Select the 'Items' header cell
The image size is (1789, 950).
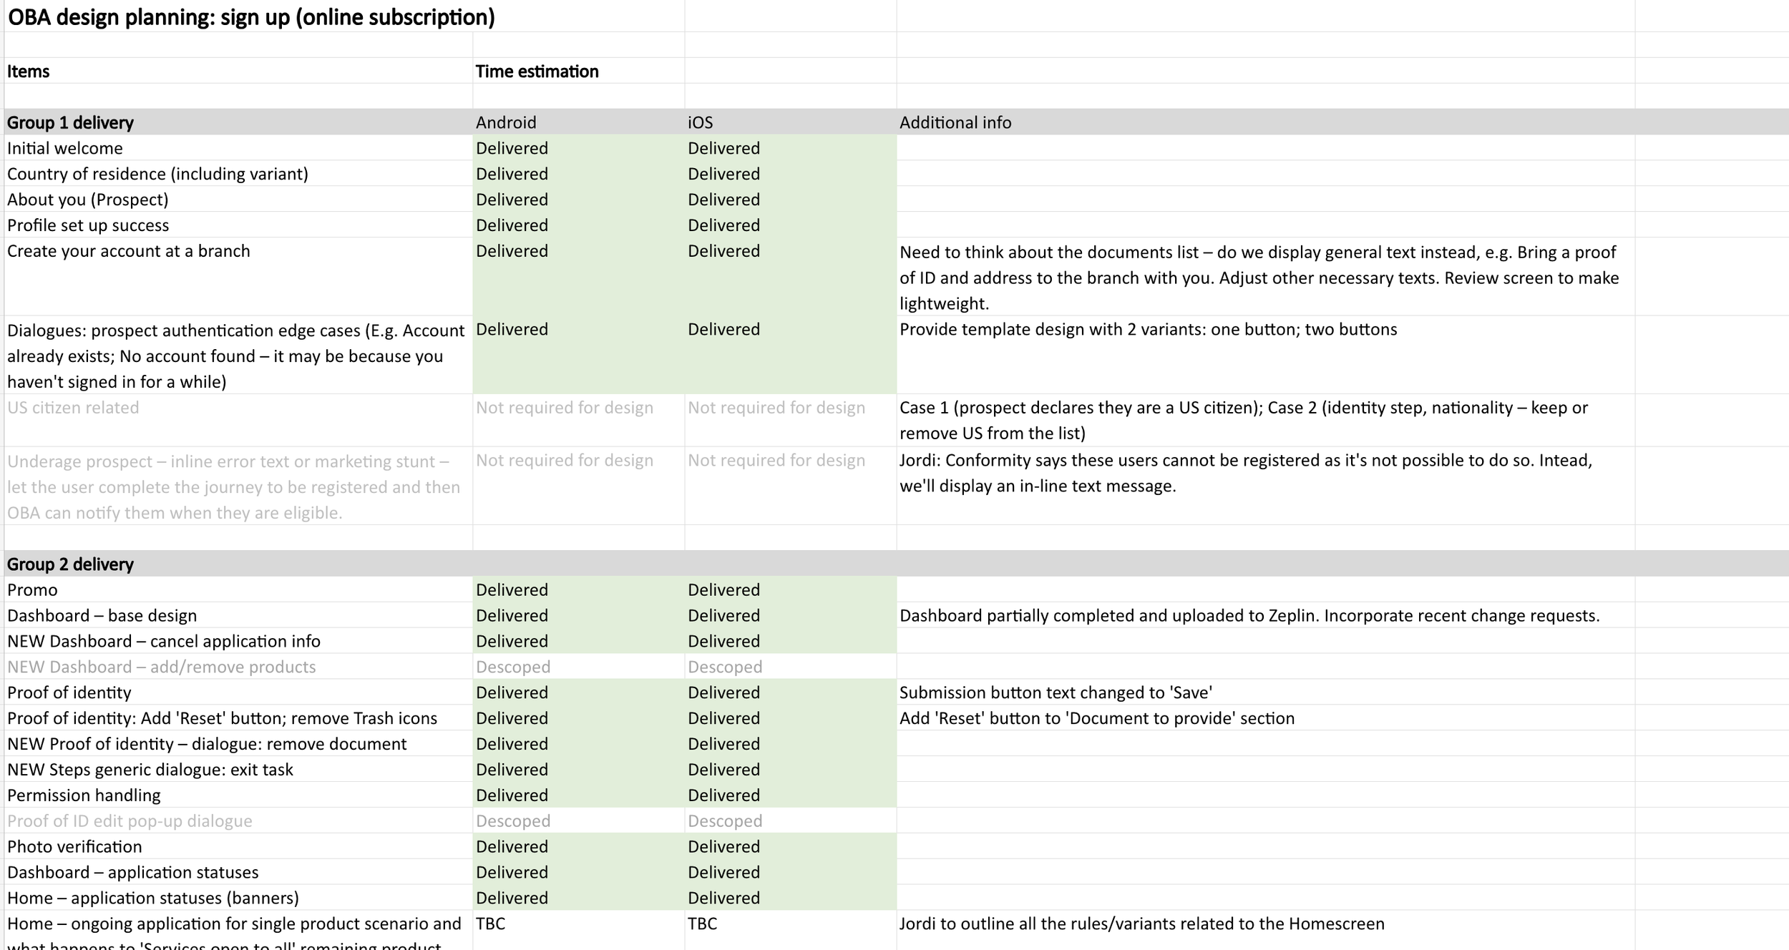click(29, 72)
